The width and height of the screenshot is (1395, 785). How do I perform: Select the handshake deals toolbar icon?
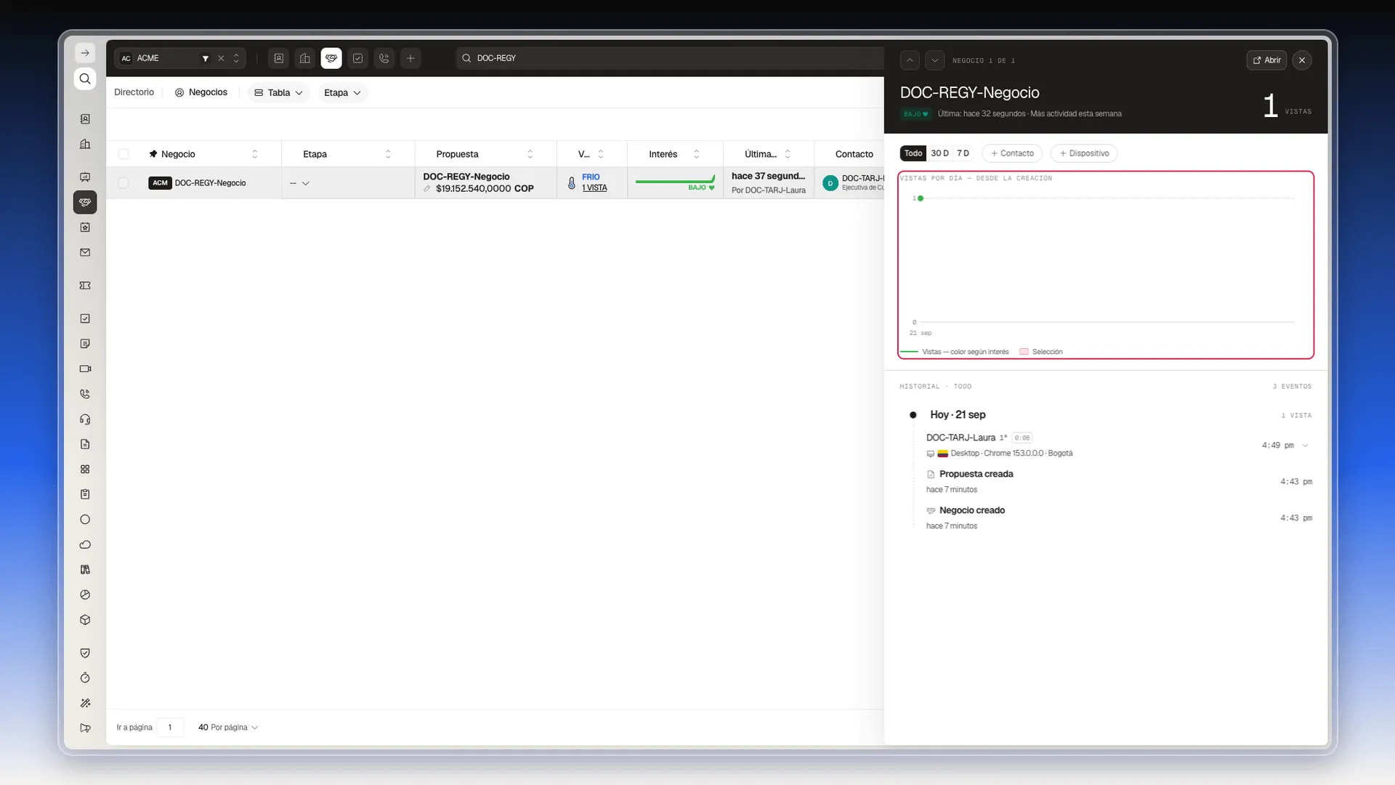331,58
